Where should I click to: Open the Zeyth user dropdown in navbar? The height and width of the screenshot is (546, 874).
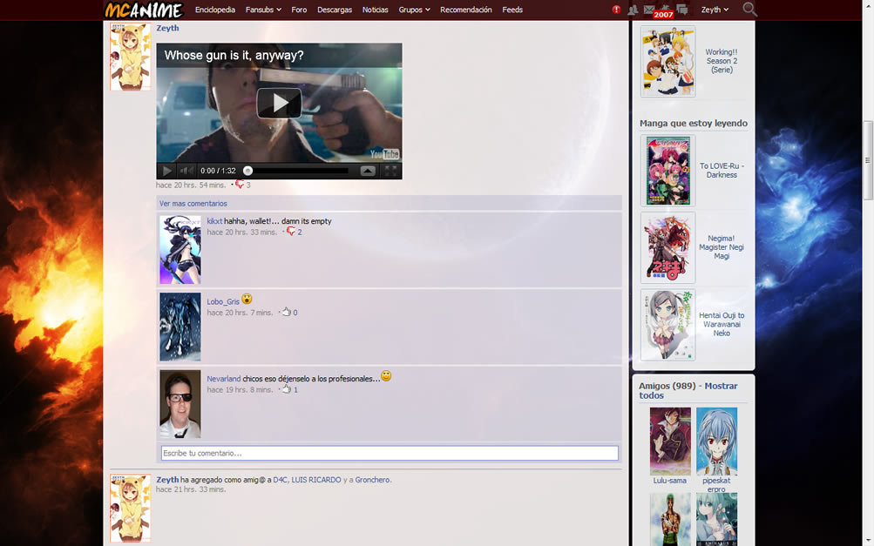pos(715,10)
